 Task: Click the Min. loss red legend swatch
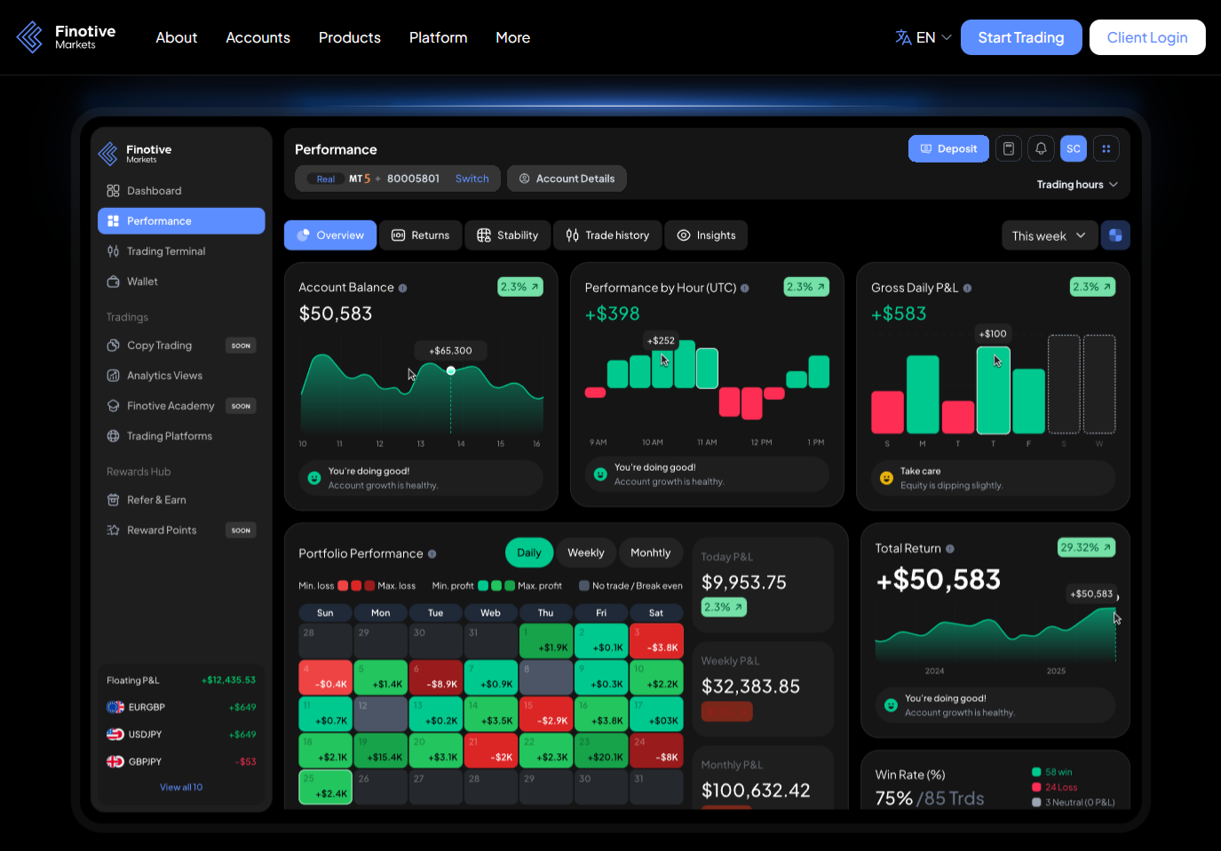[x=343, y=585]
